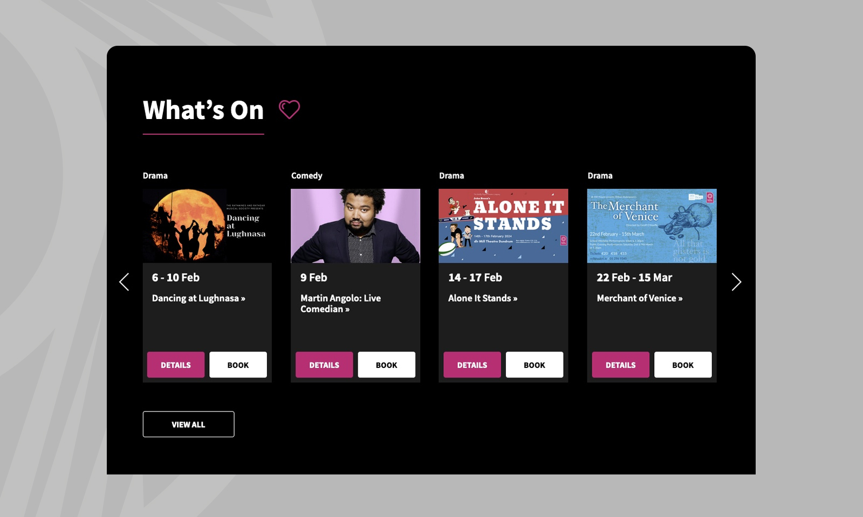Book Dancing at Lughnasa tickets
The height and width of the screenshot is (517, 863).
click(238, 365)
